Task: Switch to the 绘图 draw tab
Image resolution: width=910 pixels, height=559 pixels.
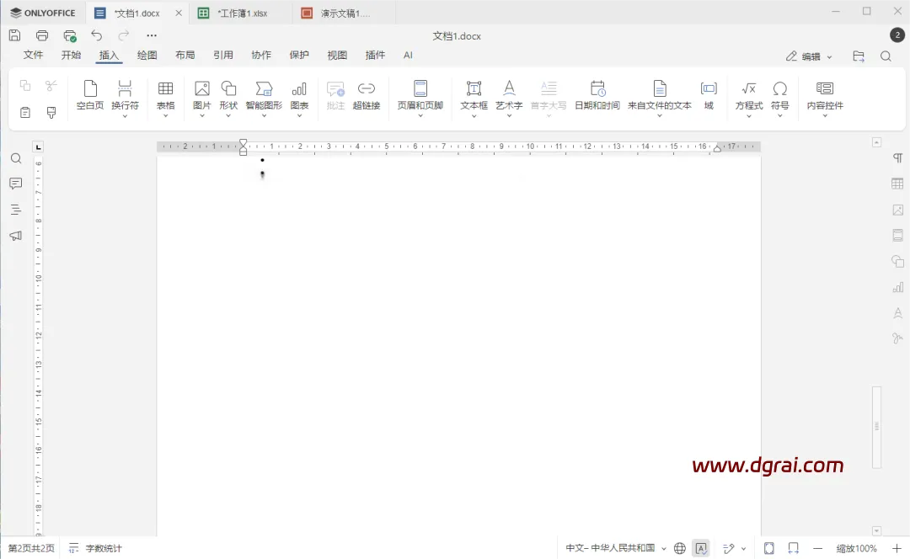Action: pyautogui.click(x=147, y=55)
